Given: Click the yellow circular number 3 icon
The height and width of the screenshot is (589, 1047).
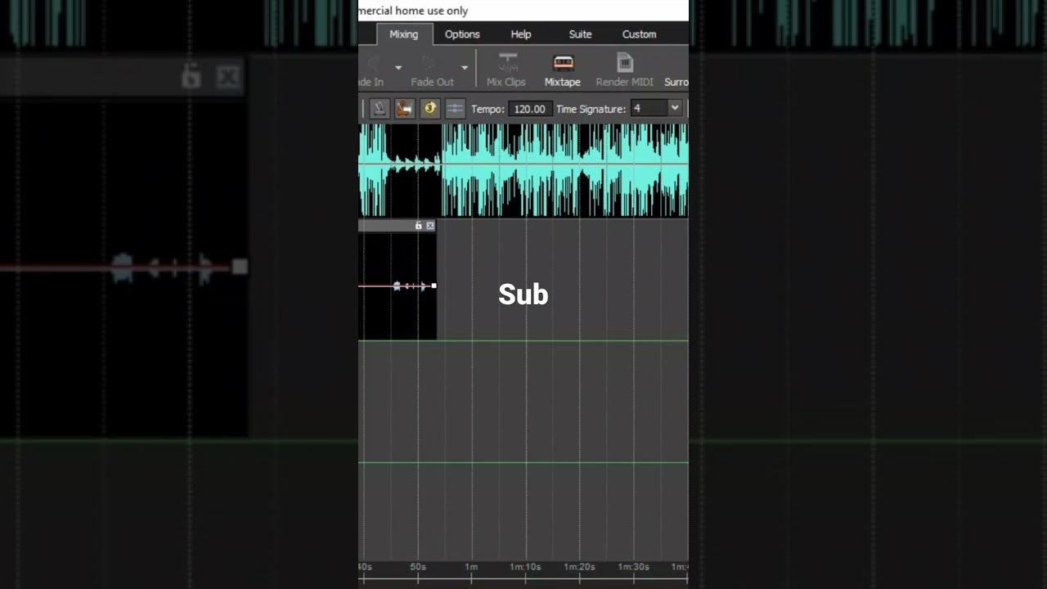Looking at the screenshot, I should tap(429, 109).
